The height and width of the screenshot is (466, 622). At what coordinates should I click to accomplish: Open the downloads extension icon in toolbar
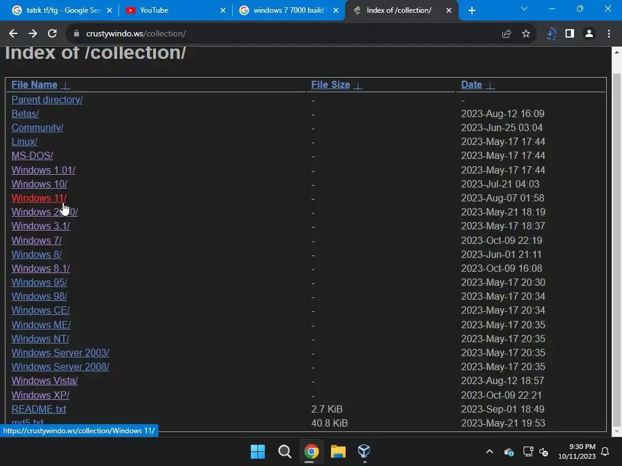(x=551, y=34)
